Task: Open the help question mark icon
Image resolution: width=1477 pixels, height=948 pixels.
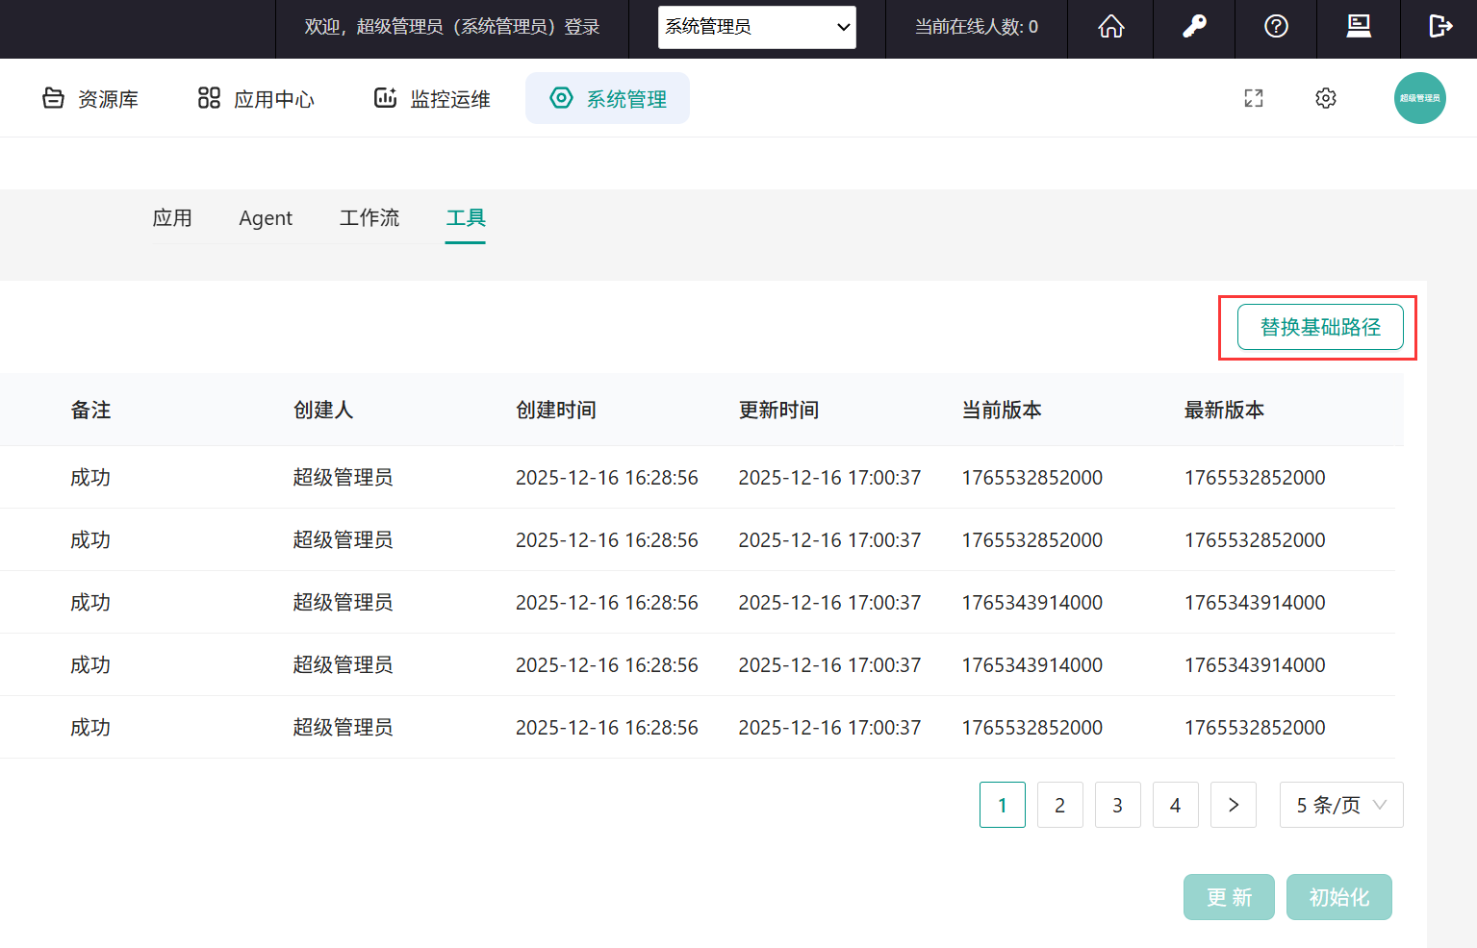Action: tap(1276, 27)
